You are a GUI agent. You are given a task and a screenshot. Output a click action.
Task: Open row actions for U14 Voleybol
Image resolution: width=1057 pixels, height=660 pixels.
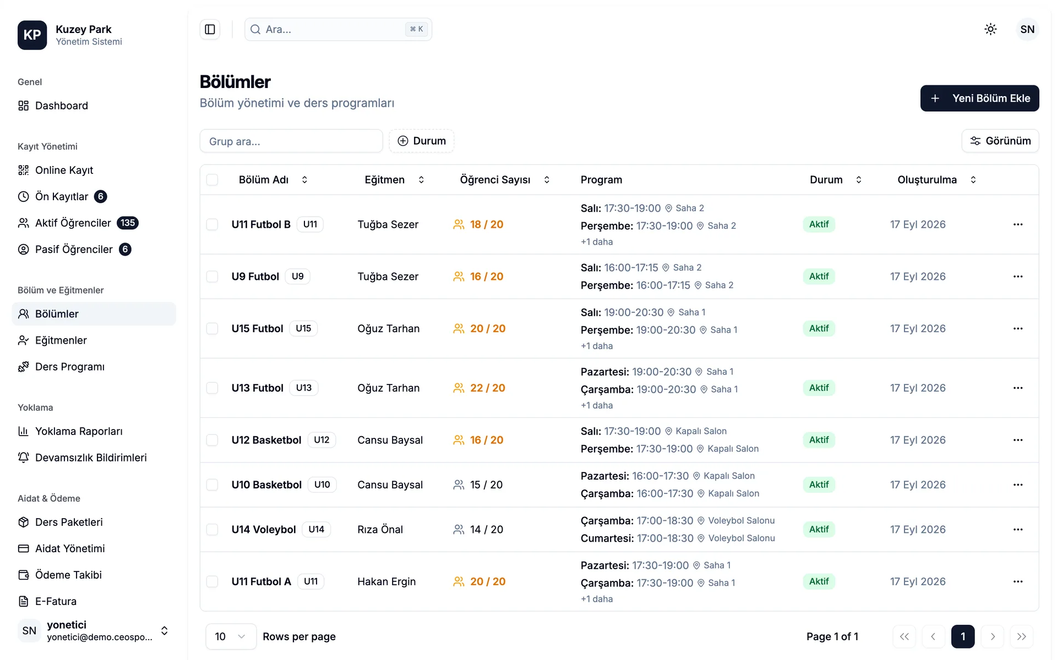pos(1018,529)
